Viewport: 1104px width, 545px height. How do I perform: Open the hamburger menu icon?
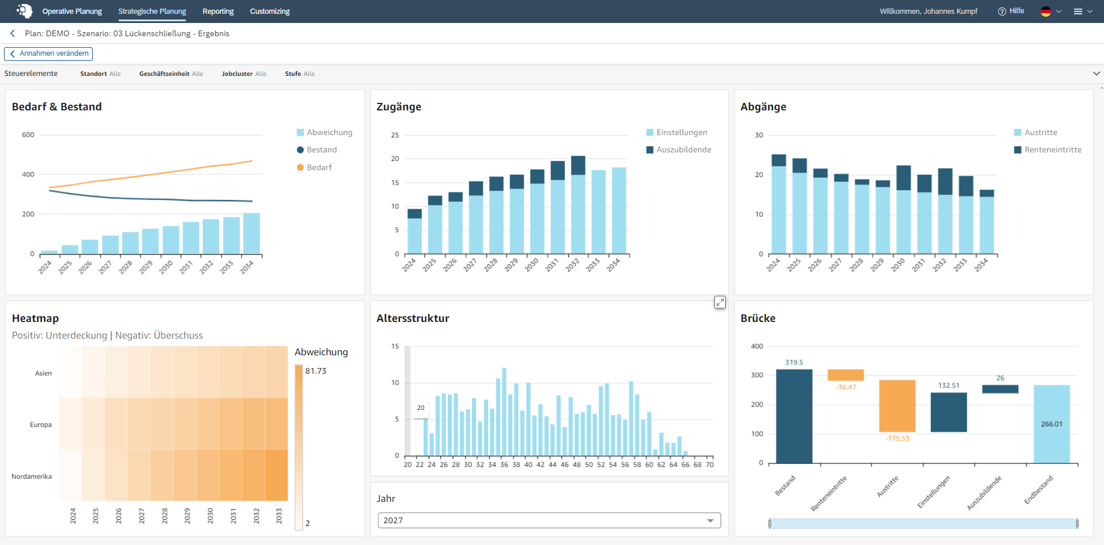1078,11
